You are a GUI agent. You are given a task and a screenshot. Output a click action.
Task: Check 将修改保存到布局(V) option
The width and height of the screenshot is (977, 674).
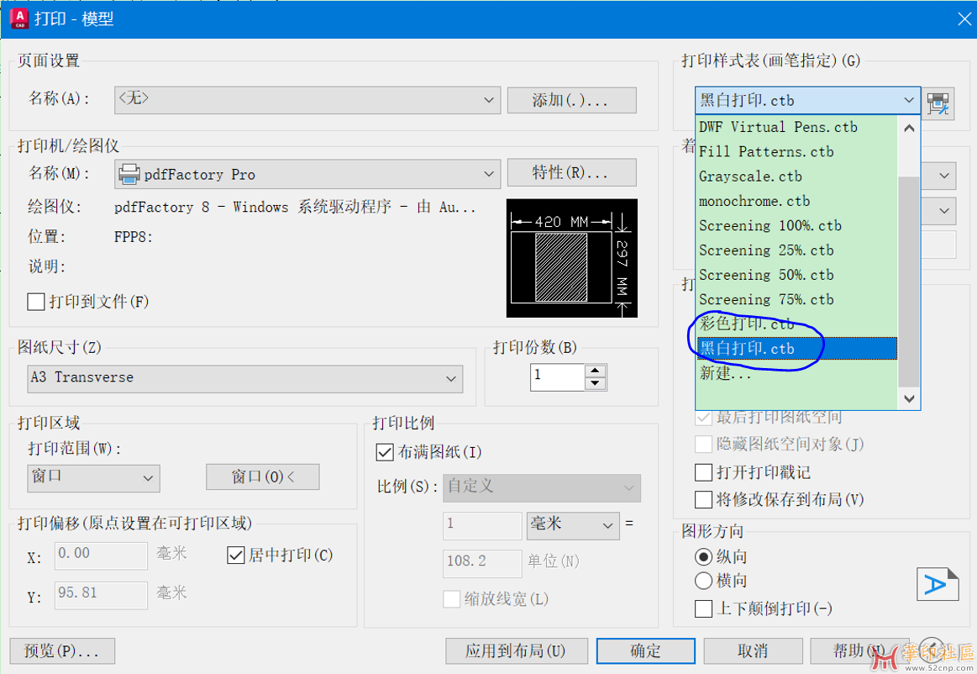tap(703, 499)
